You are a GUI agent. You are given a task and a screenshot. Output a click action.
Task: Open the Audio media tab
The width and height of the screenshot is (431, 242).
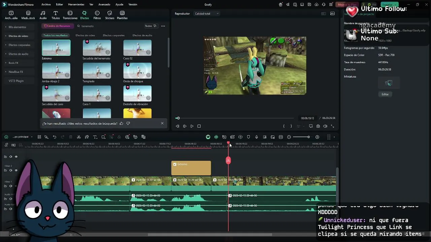(x=43, y=15)
